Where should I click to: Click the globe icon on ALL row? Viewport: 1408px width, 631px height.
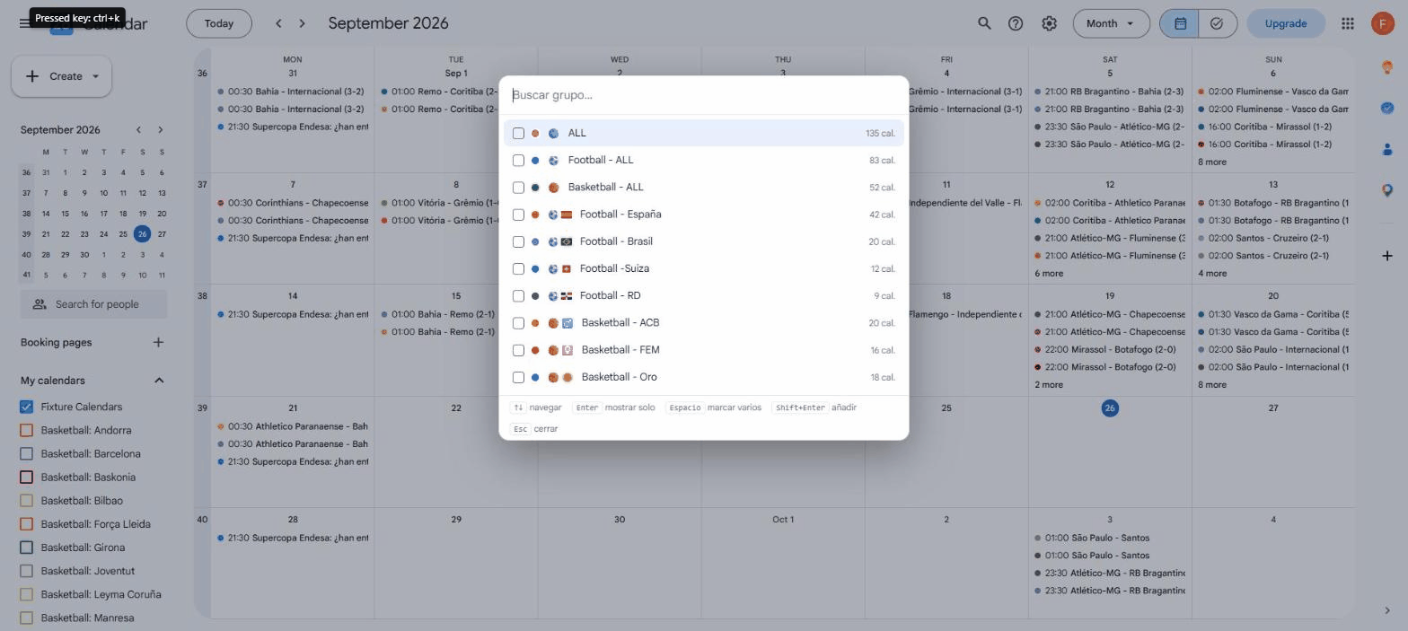pyautogui.click(x=553, y=134)
